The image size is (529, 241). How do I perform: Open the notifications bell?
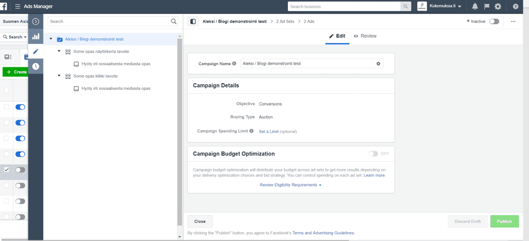coord(475,6)
